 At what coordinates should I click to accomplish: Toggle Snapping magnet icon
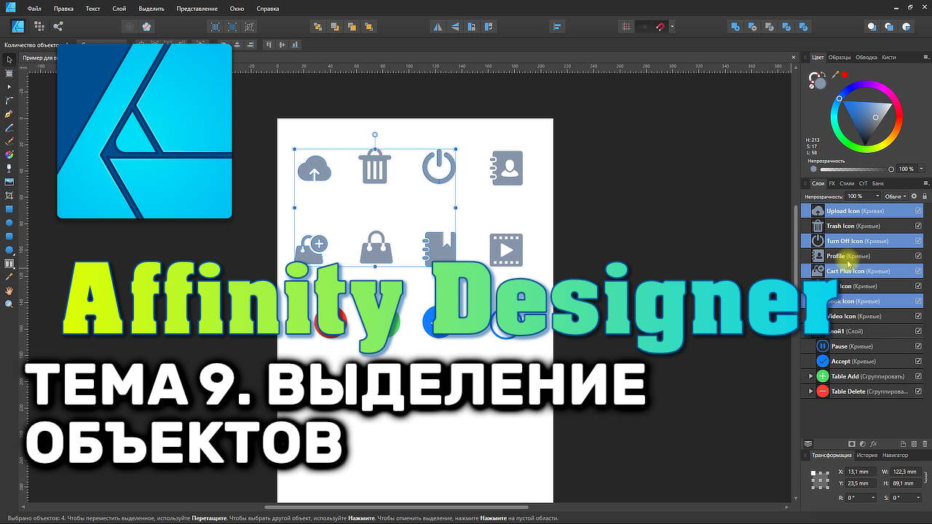[x=660, y=27]
